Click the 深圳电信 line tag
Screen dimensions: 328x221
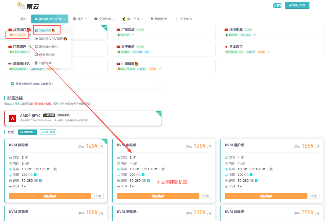[x=123, y=35]
